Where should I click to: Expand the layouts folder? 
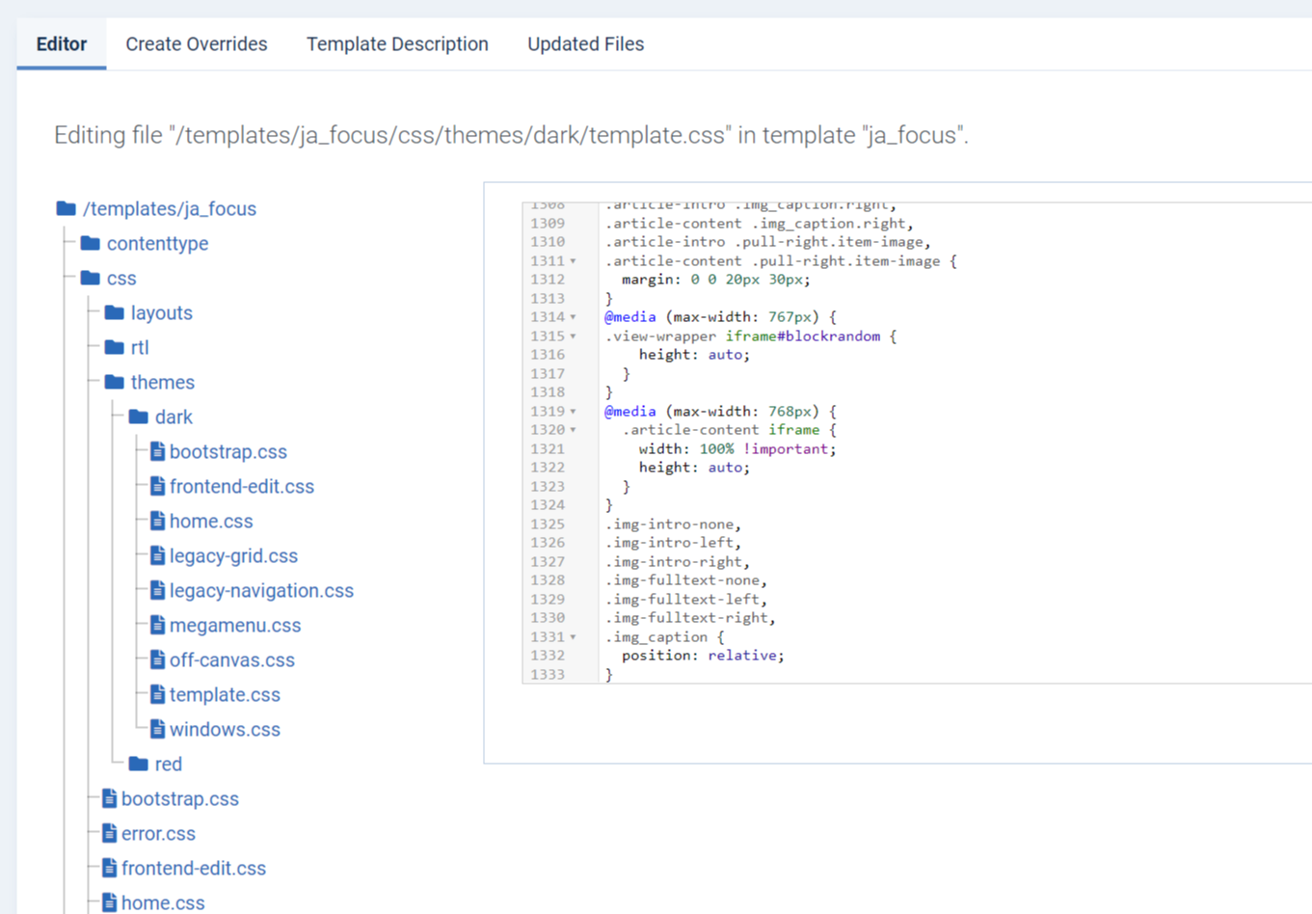click(161, 312)
